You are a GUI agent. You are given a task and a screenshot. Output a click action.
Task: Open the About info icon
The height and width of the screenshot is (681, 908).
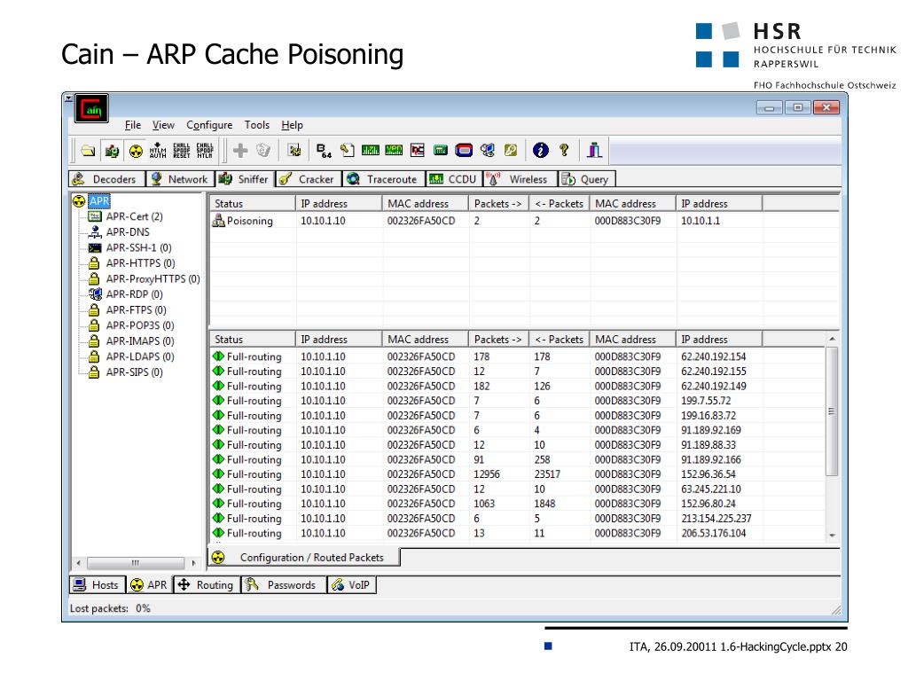click(540, 151)
